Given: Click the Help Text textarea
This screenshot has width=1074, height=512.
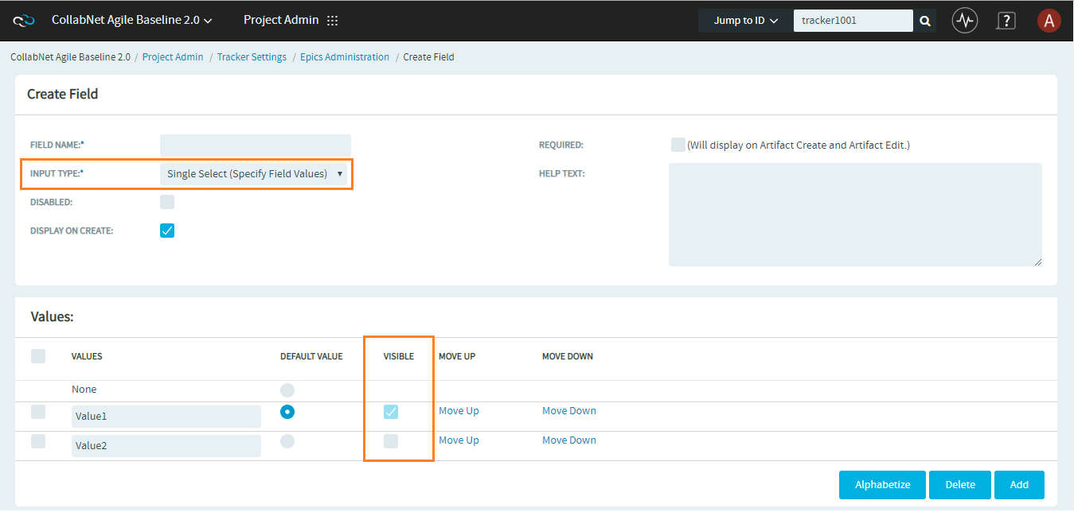Looking at the screenshot, I should click(x=855, y=215).
